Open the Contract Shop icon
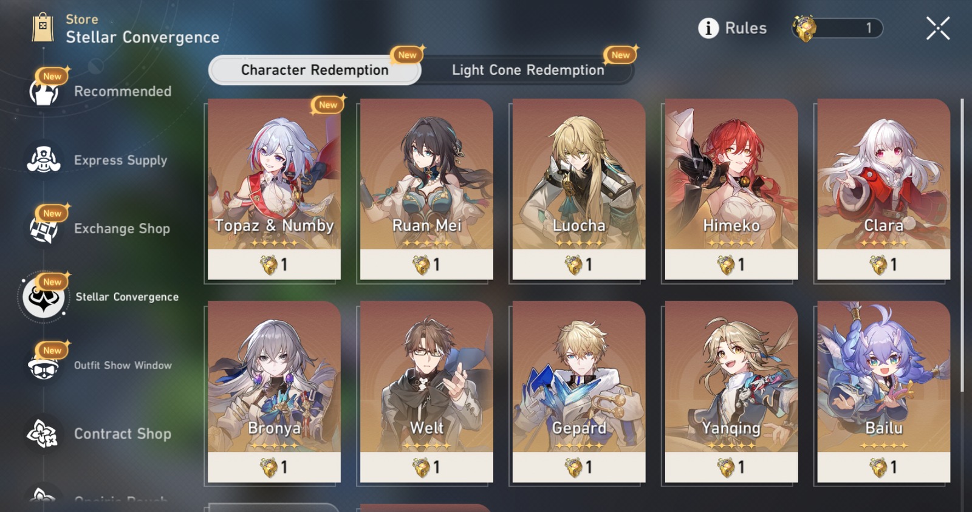Image resolution: width=972 pixels, height=512 pixels. pyautogui.click(x=44, y=434)
